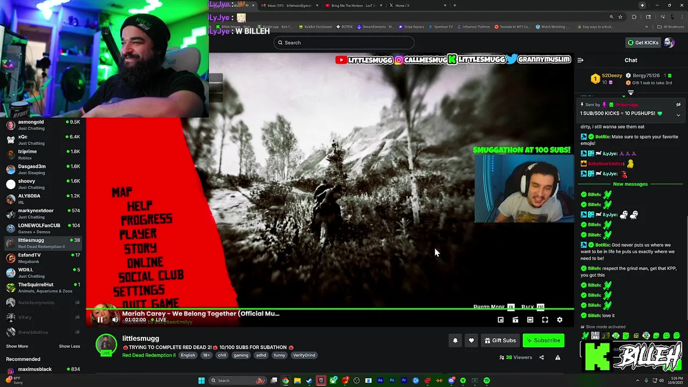Report the stream warning icon
Screen dimensions: 688x387
tap(558, 357)
